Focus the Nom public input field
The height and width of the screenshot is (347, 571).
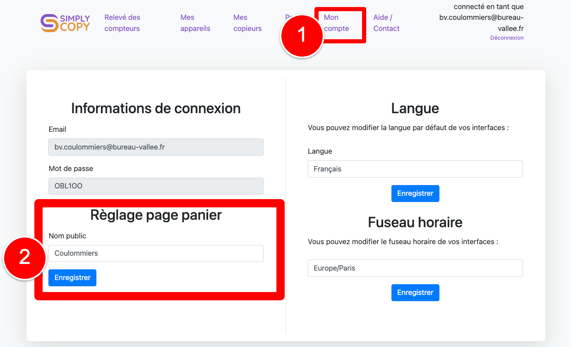click(156, 253)
